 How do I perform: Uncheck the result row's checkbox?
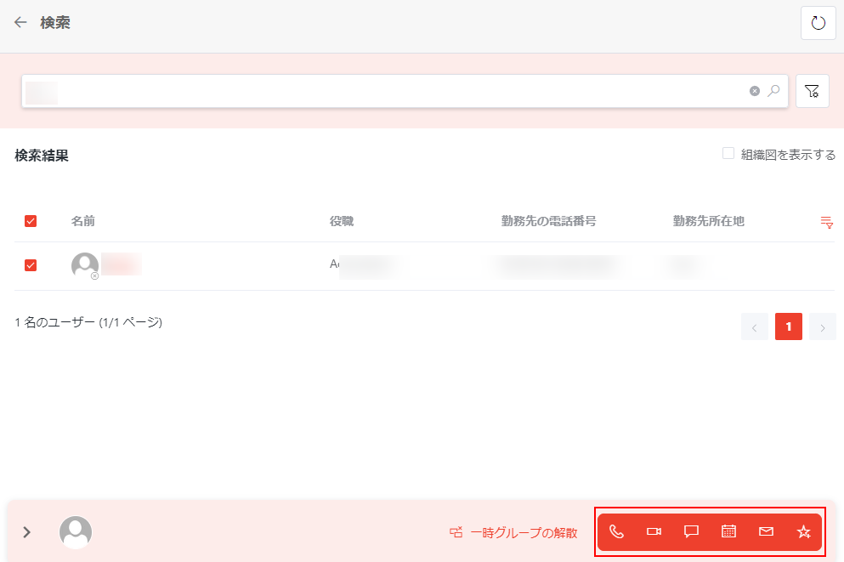[x=31, y=265]
